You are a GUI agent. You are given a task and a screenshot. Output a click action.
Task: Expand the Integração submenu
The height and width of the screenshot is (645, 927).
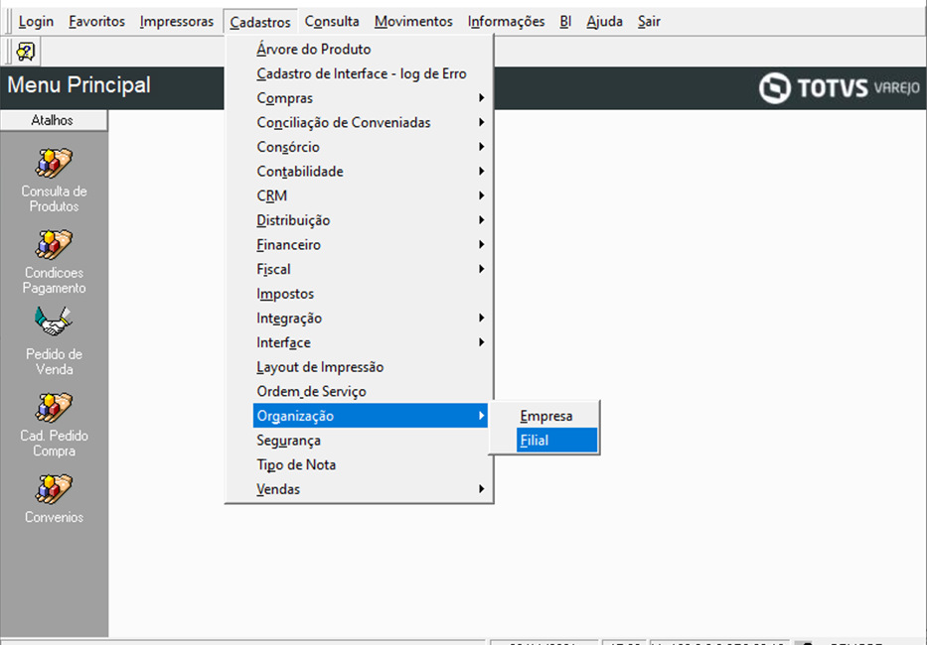372,318
